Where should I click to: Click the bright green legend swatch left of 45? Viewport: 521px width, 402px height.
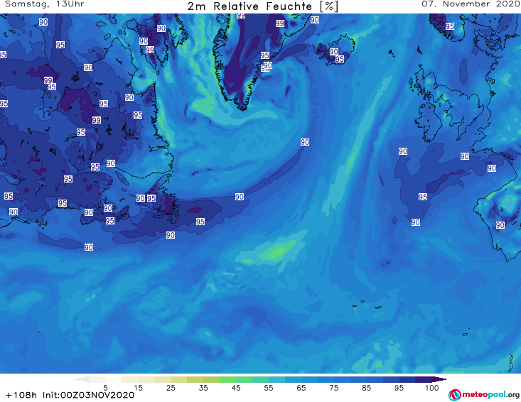pos(227,379)
